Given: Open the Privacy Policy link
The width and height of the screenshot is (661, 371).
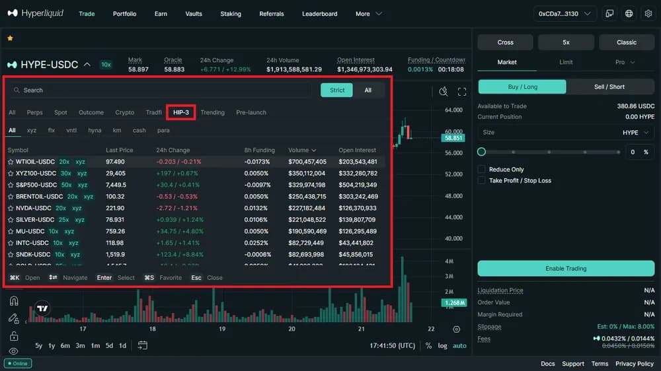Looking at the screenshot, I should click(634, 364).
